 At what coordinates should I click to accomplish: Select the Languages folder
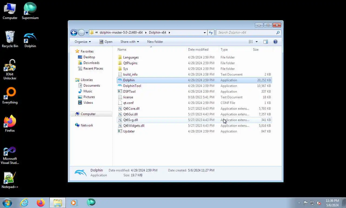coord(194,57)
